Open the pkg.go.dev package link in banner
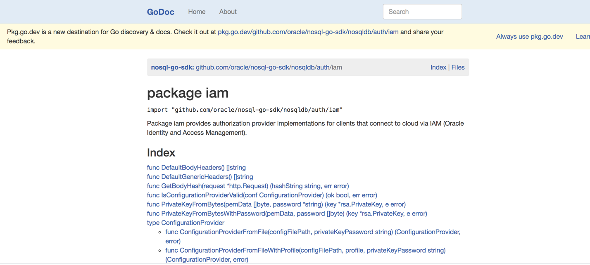This screenshot has height=265, width=590. coord(308,32)
